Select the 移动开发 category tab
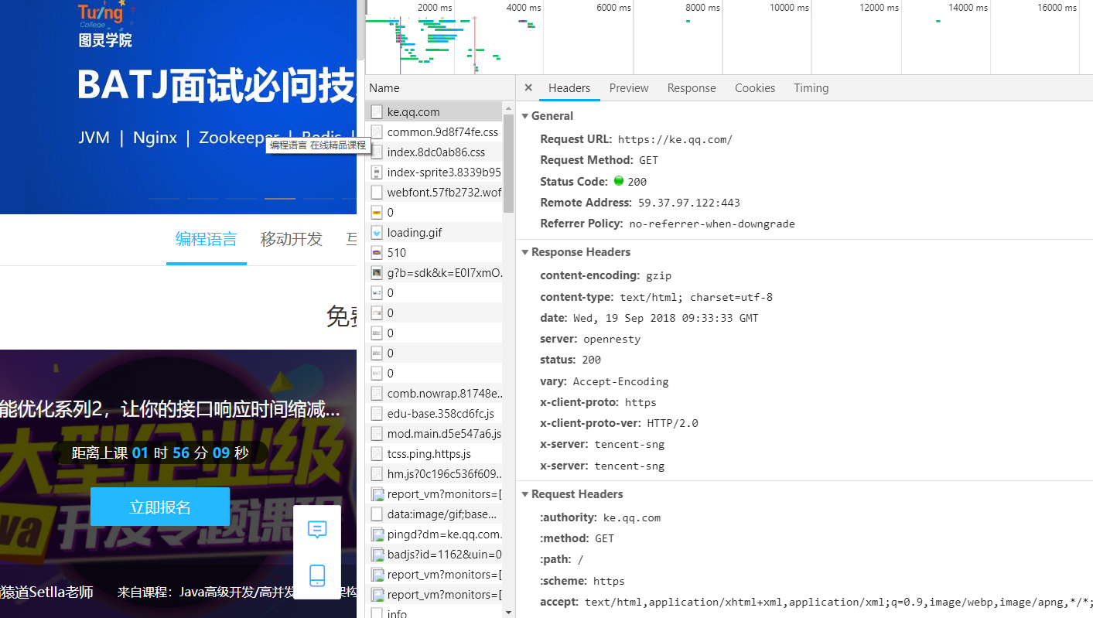Image resolution: width=1093 pixels, height=618 pixels. [x=291, y=240]
